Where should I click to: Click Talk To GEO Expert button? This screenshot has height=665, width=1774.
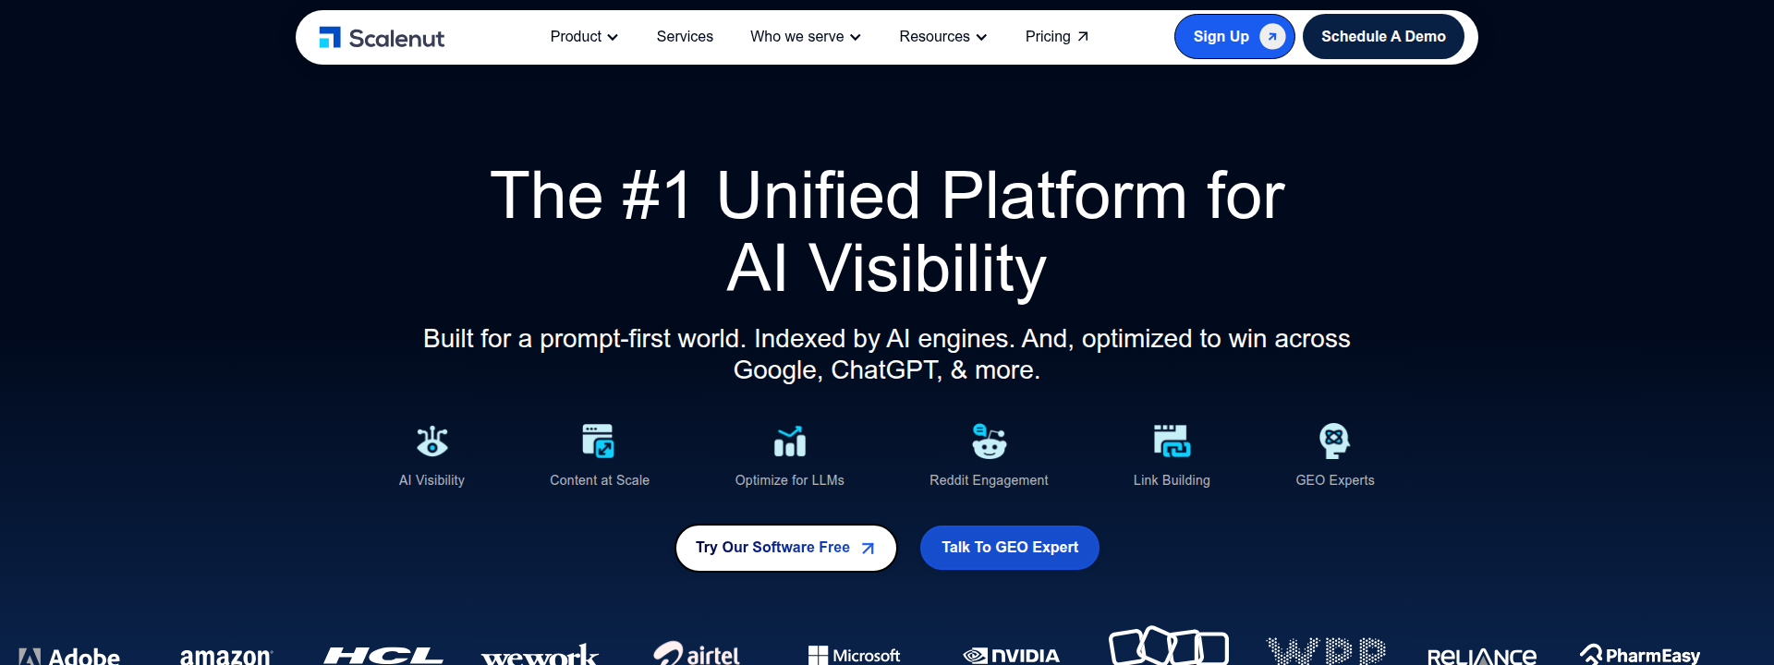1010,548
